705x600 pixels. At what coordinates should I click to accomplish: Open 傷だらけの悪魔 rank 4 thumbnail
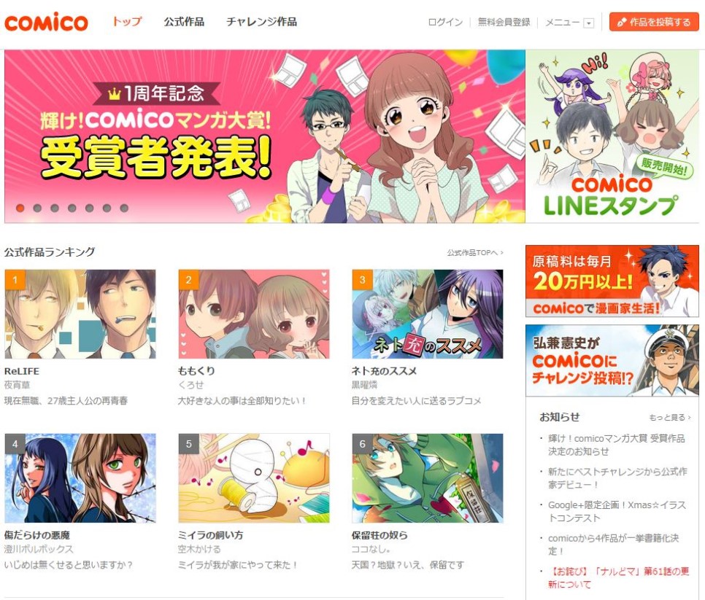point(80,478)
